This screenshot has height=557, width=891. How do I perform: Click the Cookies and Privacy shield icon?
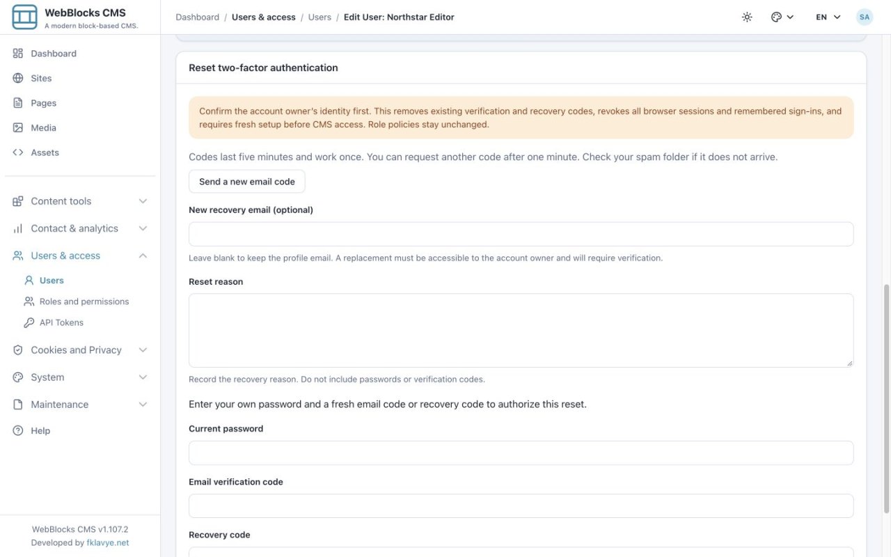pyautogui.click(x=18, y=350)
